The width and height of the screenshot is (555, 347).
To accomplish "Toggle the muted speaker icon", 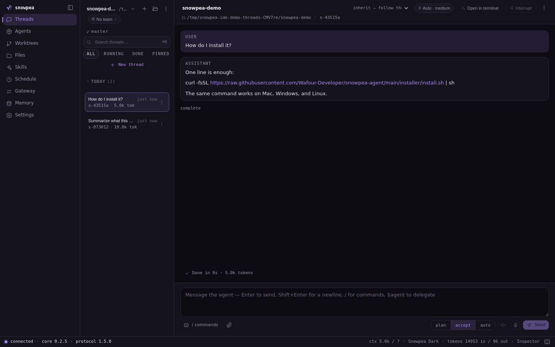I will click(503, 325).
